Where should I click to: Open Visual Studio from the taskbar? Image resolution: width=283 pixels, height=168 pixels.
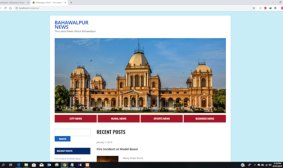80,165
